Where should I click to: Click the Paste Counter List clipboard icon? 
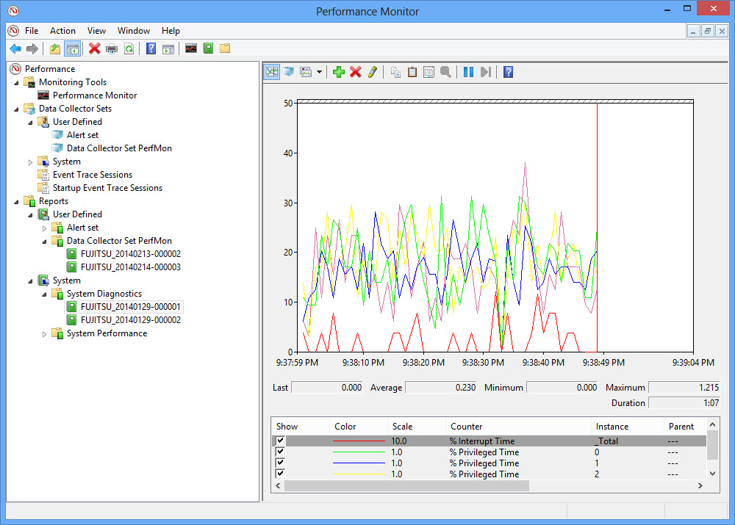click(412, 72)
